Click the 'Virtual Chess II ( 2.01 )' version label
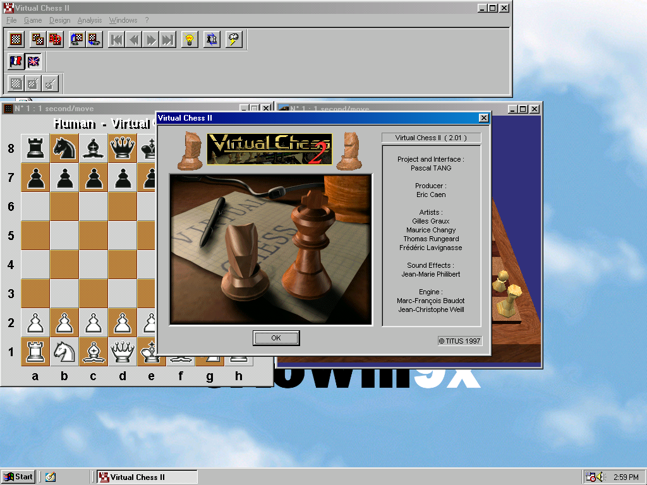647x485 pixels. 431,138
